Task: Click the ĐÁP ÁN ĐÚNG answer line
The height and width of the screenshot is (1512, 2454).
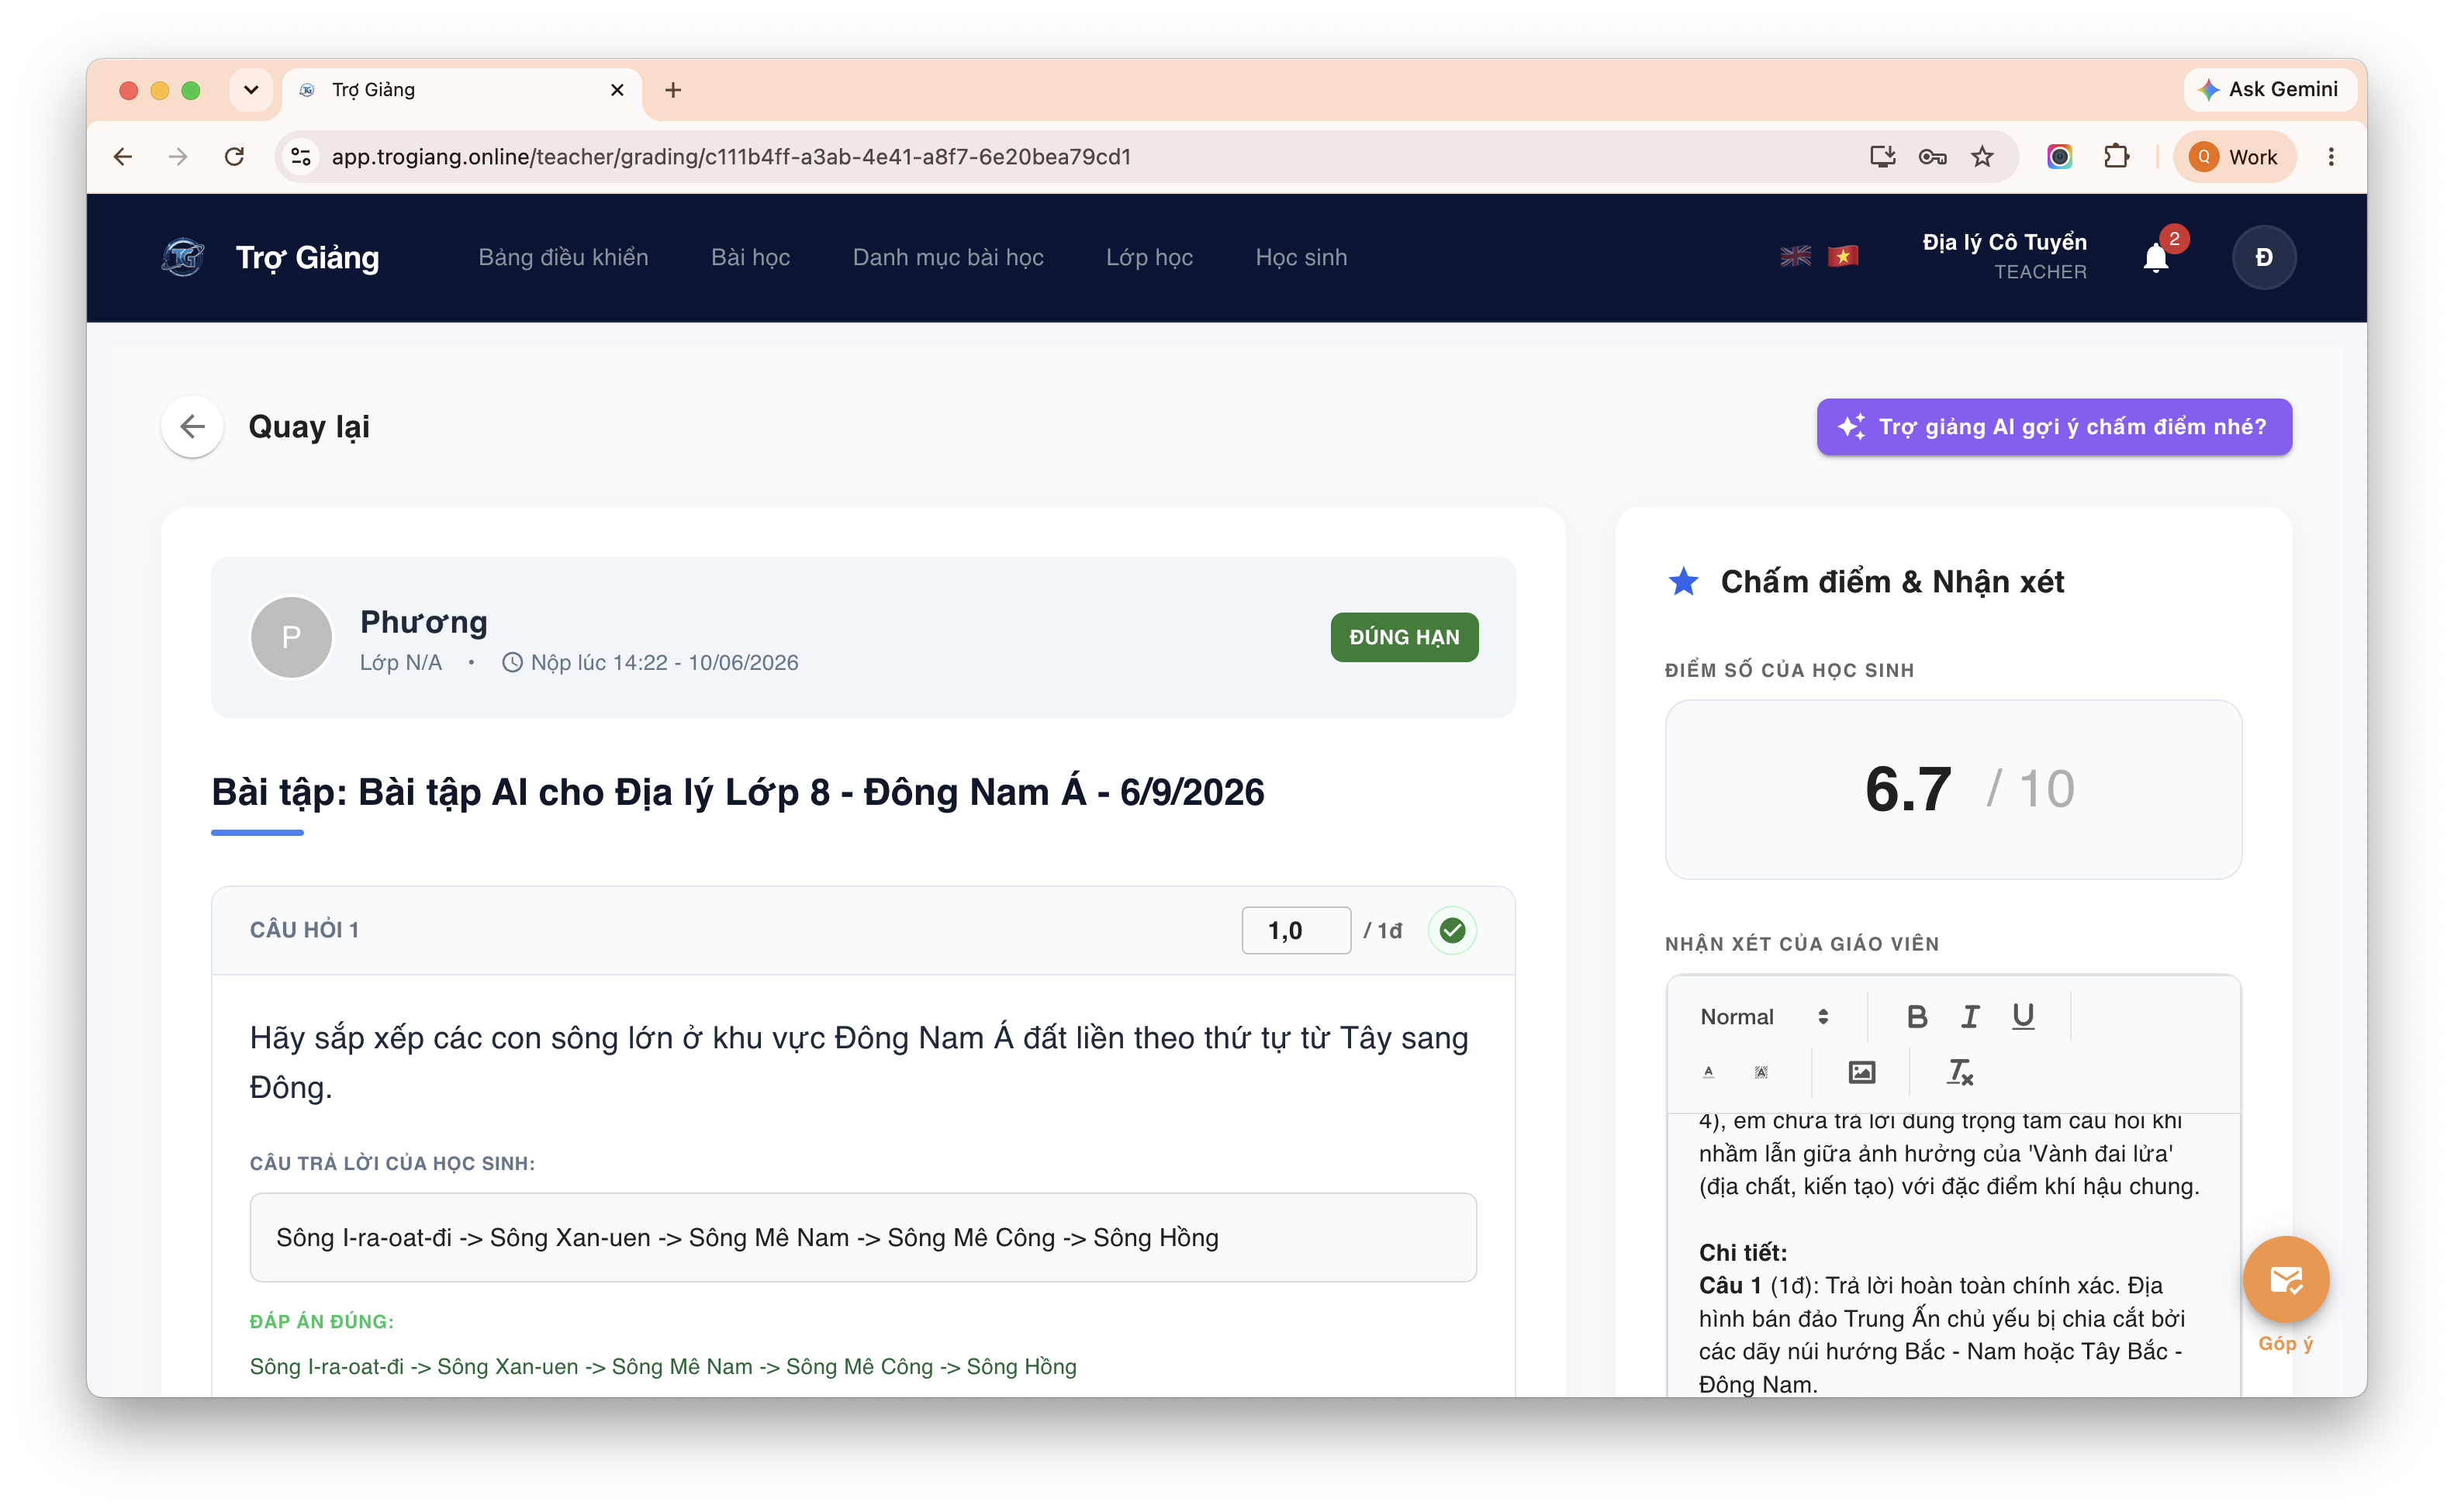Action: tap(663, 1366)
